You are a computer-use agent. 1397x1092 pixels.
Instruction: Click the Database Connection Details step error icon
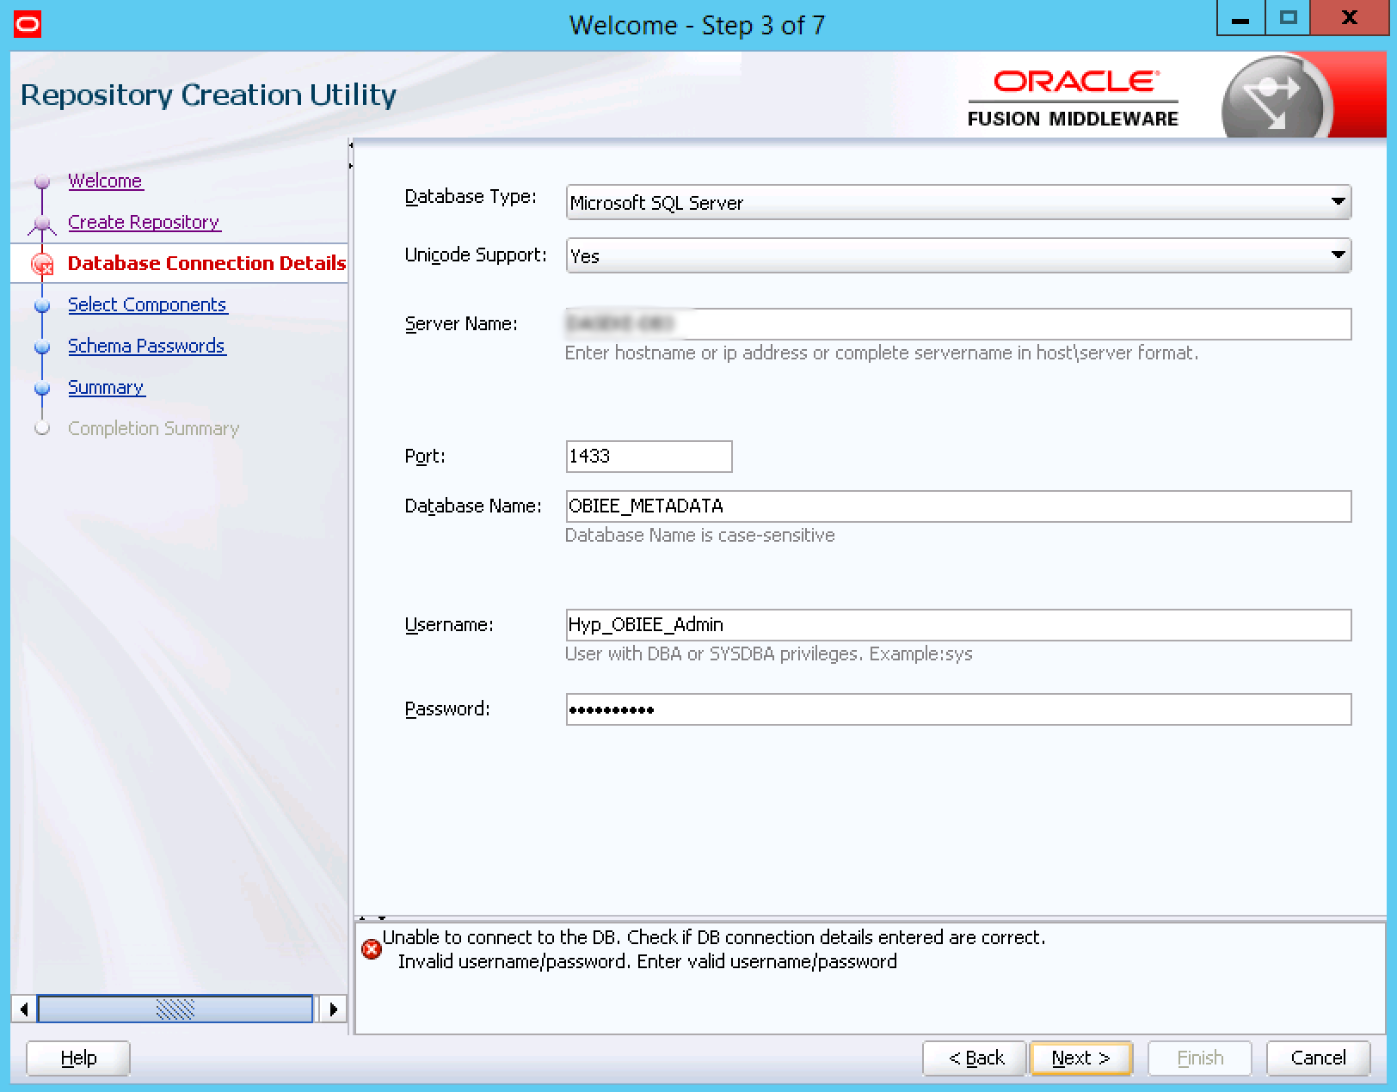[x=41, y=264]
